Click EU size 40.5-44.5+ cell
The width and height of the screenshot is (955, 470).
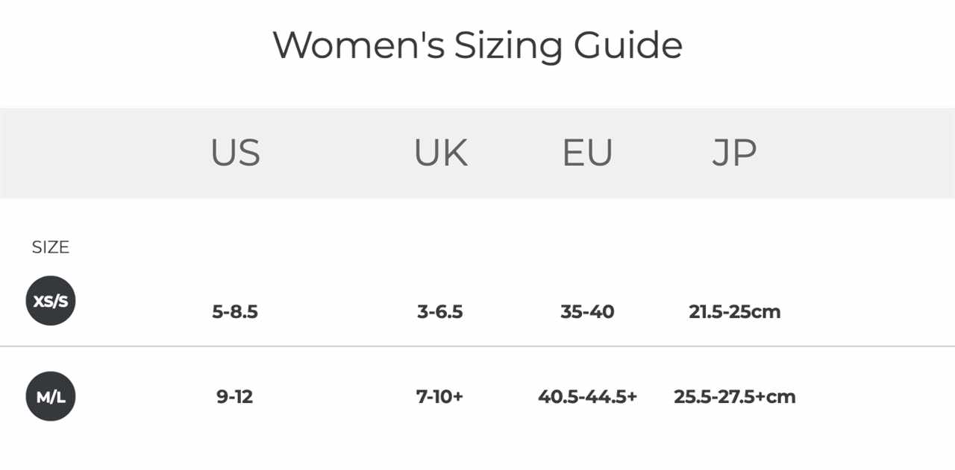click(x=587, y=396)
